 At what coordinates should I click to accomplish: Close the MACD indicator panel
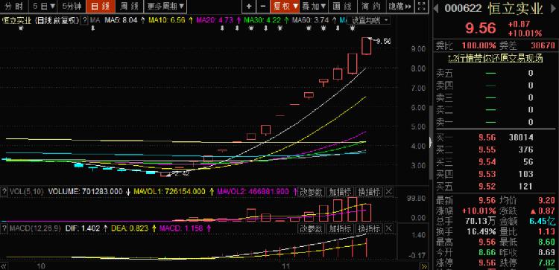[389, 228]
